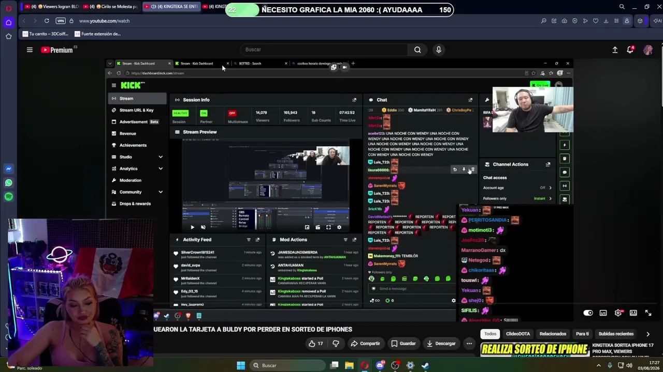Open the Opera tab search icon
The height and width of the screenshot is (372, 663).
[622, 7]
